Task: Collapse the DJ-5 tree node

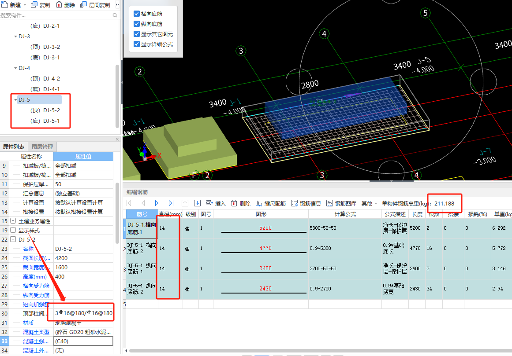Action: click(16, 99)
